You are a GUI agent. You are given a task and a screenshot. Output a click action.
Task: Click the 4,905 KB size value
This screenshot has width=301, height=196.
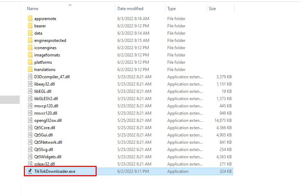224,135
